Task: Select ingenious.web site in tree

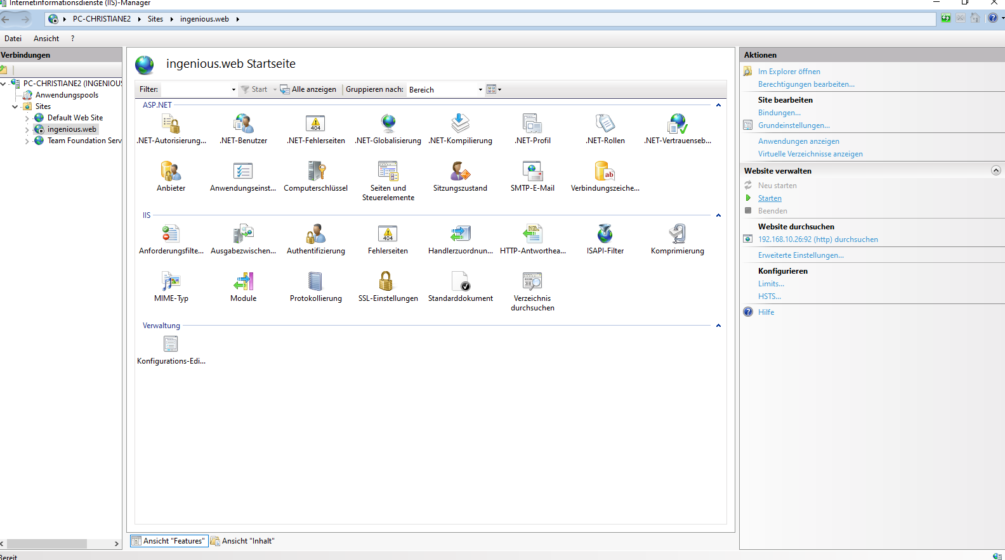Action: [x=72, y=129]
